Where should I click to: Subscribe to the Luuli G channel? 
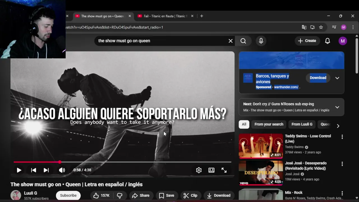[x=68, y=196]
